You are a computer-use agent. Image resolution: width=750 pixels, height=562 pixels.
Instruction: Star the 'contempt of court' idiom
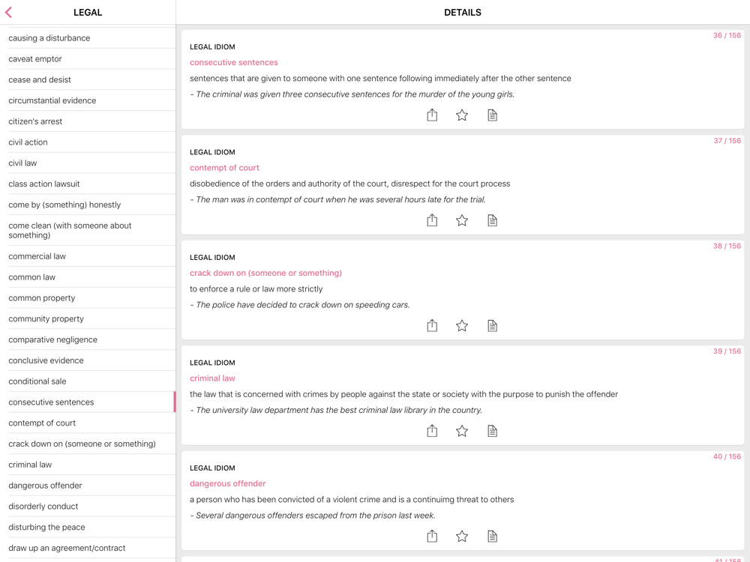(462, 220)
